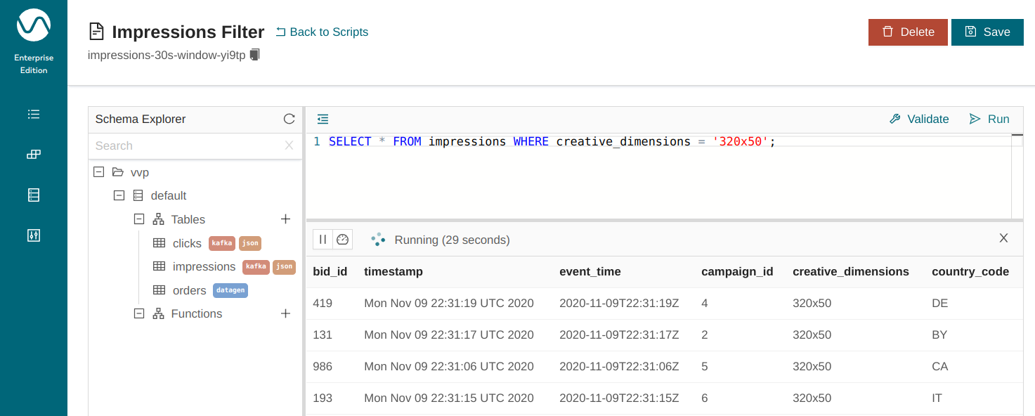Close the query results panel
The height and width of the screenshot is (416, 1035).
[x=1003, y=238]
